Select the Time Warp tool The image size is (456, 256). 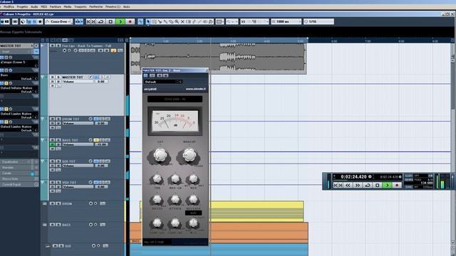point(188,21)
